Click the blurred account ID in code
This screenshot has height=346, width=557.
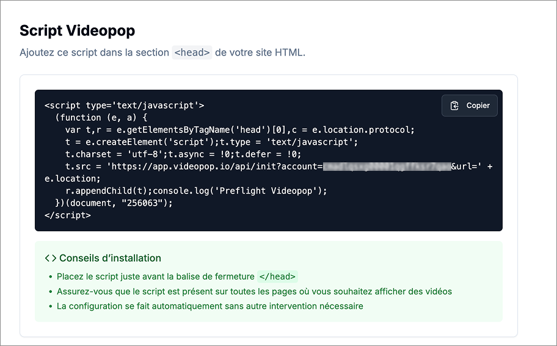click(387, 166)
